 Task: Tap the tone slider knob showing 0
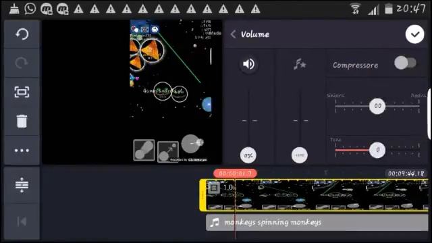pos(377,150)
